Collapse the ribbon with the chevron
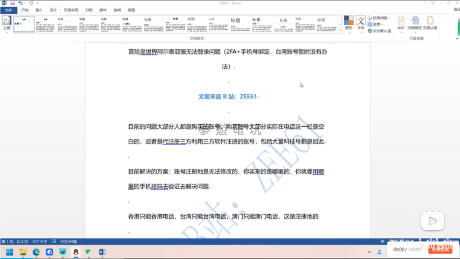460x259 pixels. pyautogui.click(x=457, y=38)
